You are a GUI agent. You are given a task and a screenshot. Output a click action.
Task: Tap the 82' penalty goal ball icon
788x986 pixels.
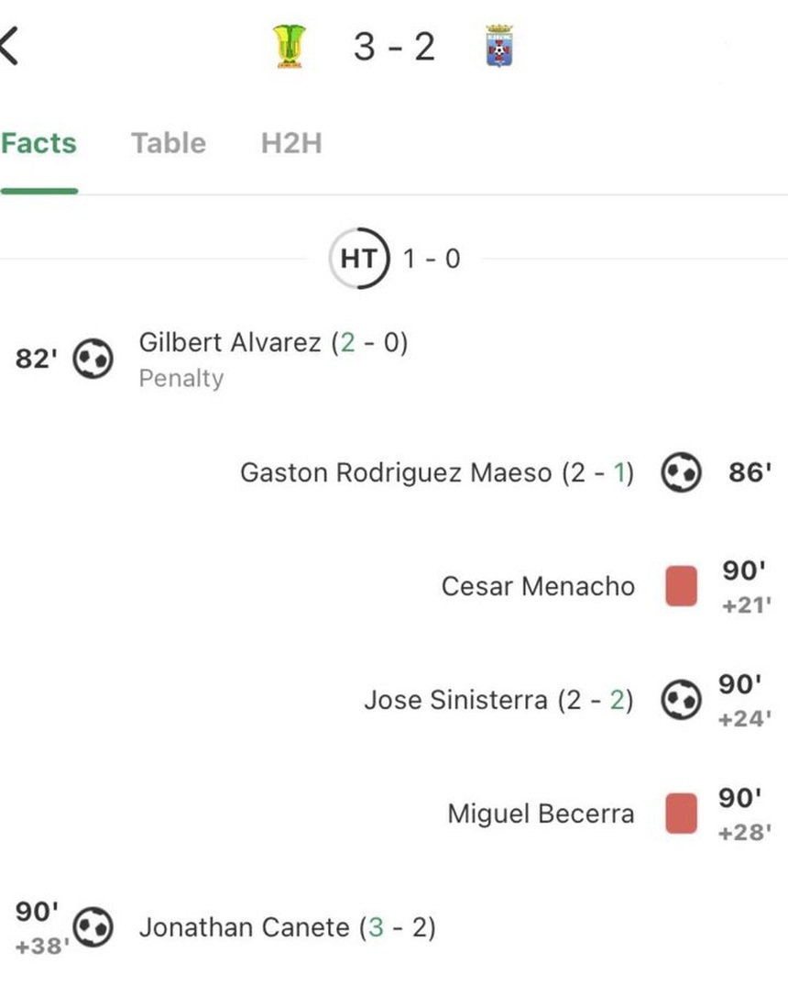[93, 359]
